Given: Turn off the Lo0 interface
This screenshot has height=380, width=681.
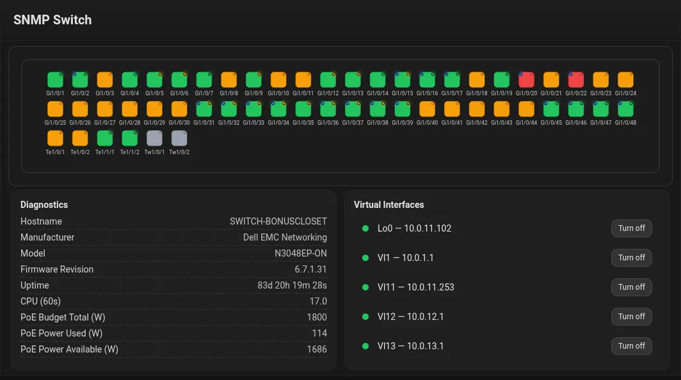Looking at the screenshot, I should click(x=632, y=228).
